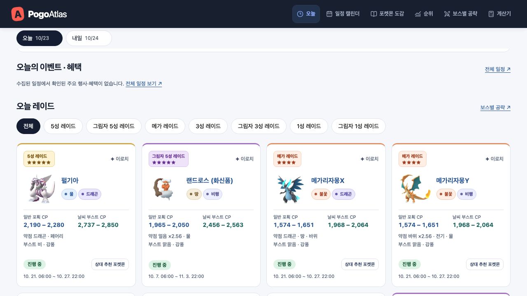Click the 이로치 shiny sparkle on 메가리자몽Y card
527x296 pixels.
[x=494, y=159]
